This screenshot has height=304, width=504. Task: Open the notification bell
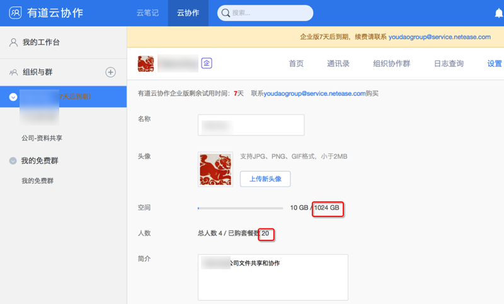point(499,13)
